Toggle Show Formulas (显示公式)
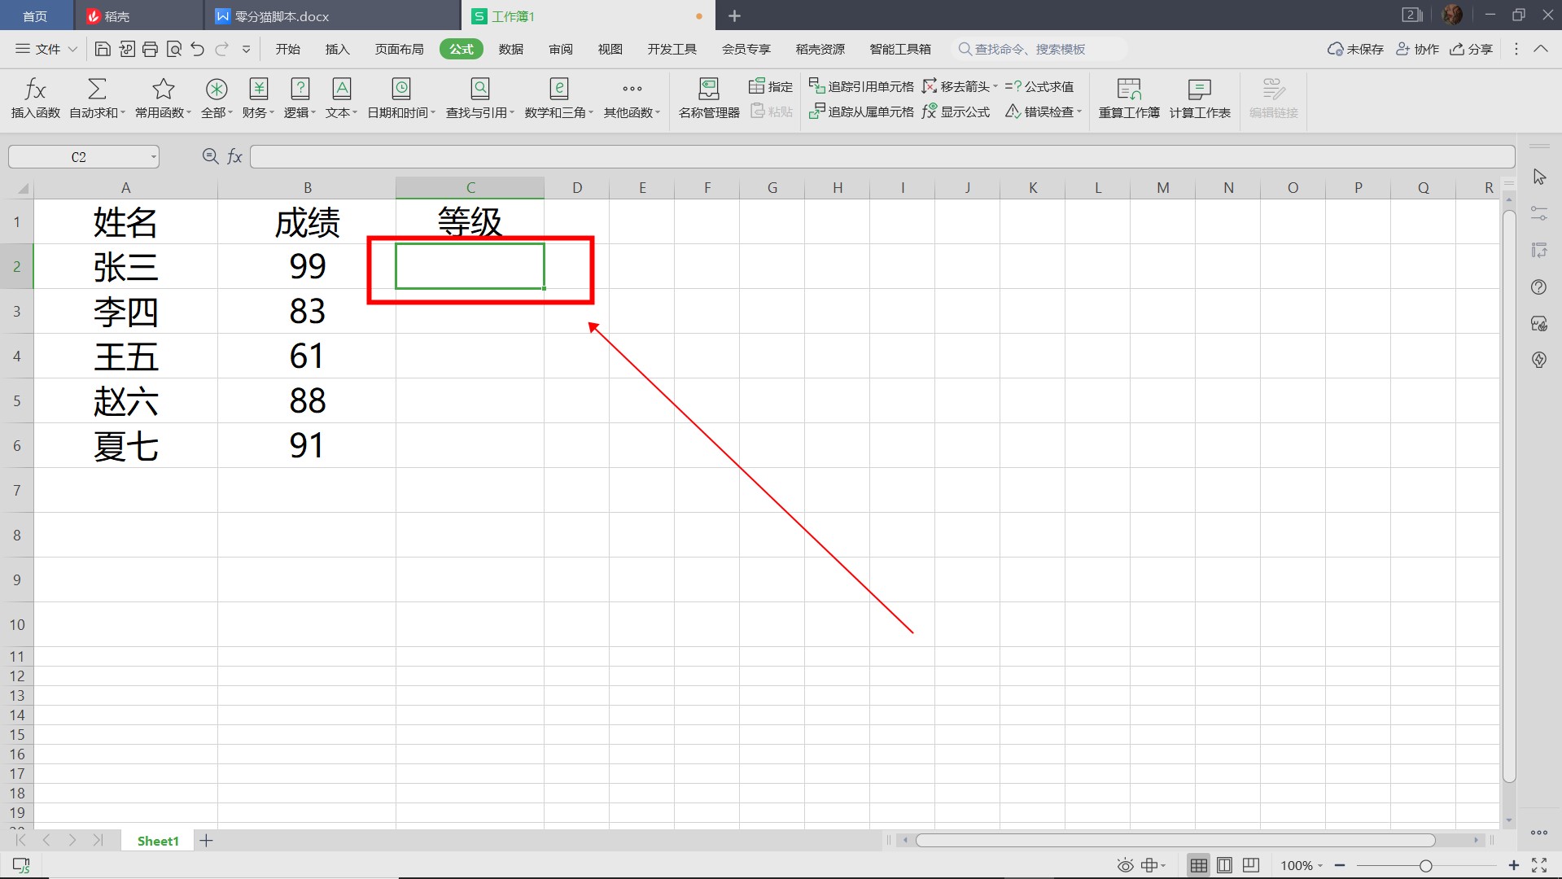The height and width of the screenshot is (879, 1562). pyautogui.click(x=956, y=112)
